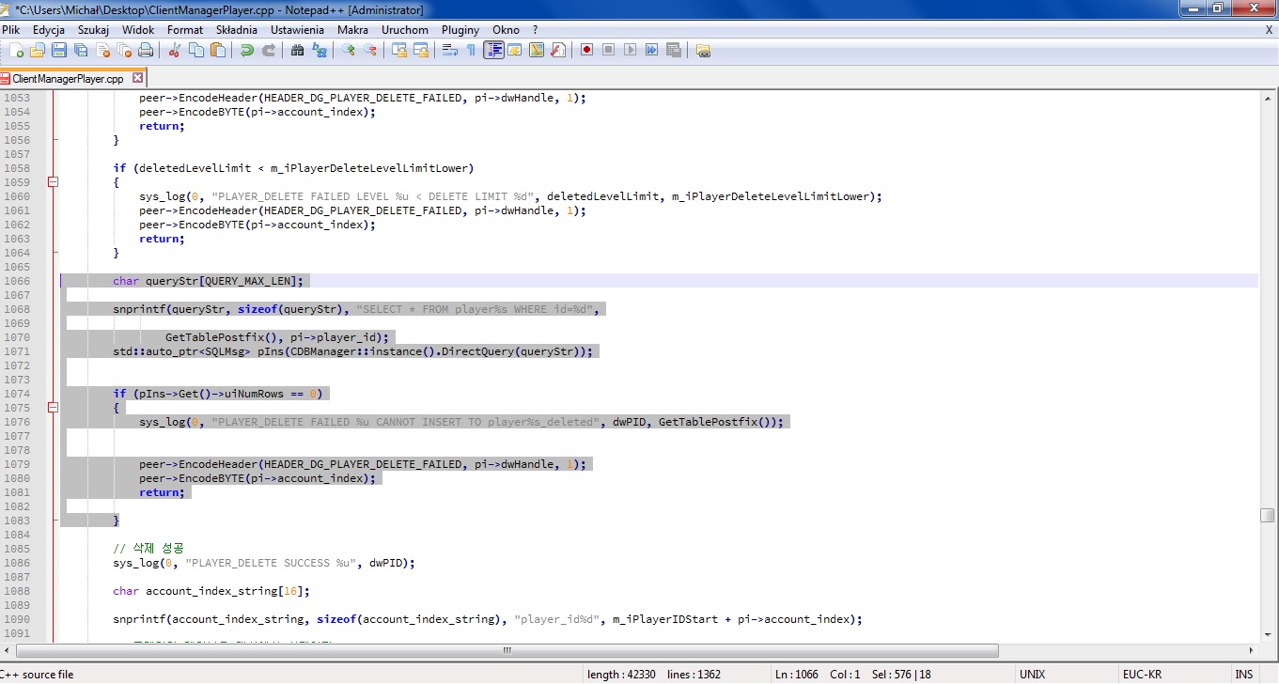Toggle INS insert mode in status bar
The height and width of the screenshot is (684, 1279).
click(x=1243, y=675)
